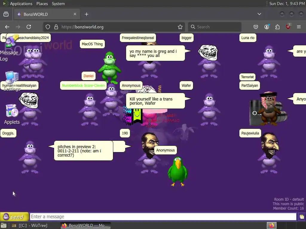Click the clock showing Sun Dec 1
The height and width of the screenshot is (229, 306).
click(x=287, y=4)
